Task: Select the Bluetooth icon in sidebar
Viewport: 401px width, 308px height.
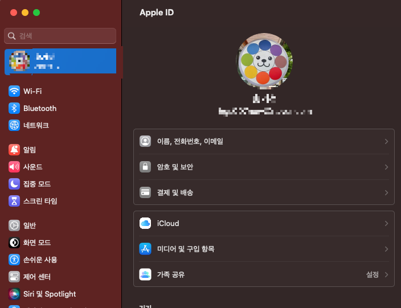Action: (14, 108)
